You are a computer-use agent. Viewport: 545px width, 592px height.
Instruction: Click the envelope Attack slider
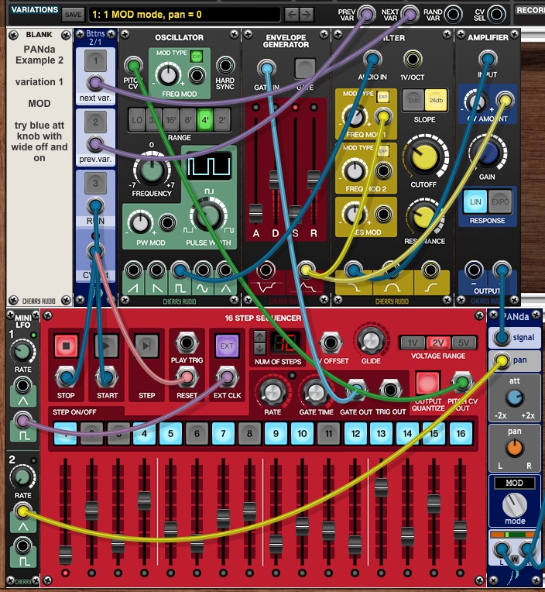click(x=255, y=209)
